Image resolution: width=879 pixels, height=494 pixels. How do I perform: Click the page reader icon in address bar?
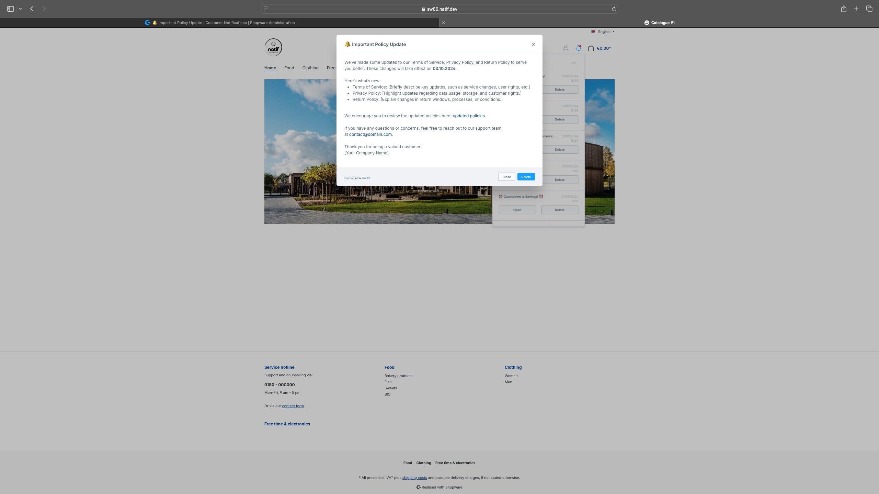click(x=265, y=9)
